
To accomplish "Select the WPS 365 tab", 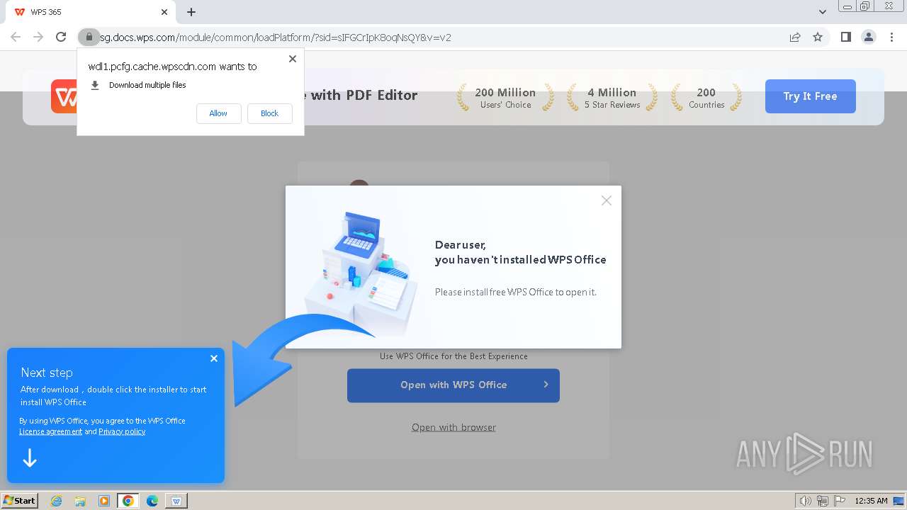I will coord(91,12).
